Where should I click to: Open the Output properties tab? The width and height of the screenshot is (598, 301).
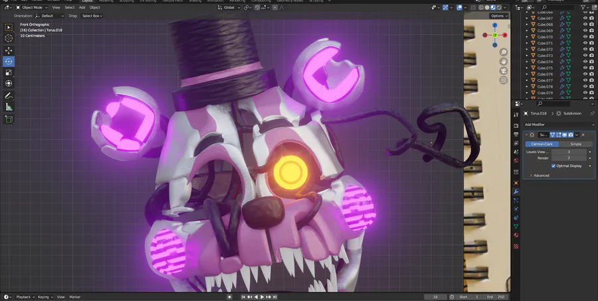[x=516, y=135]
